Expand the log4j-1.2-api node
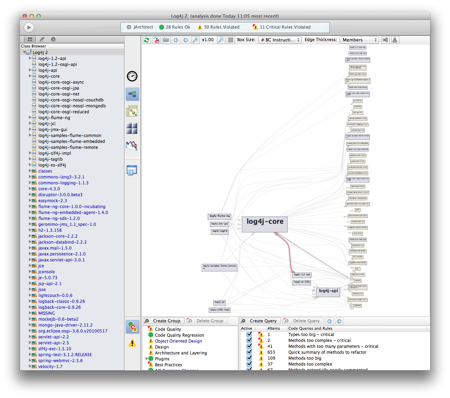 pyautogui.click(x=30, y=58)
